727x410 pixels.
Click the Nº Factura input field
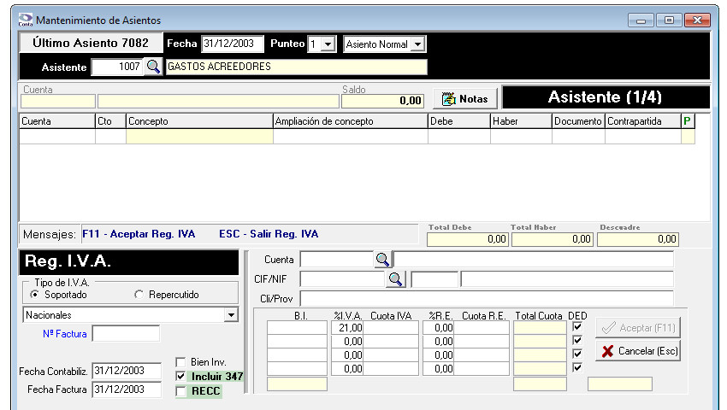click(x=126, y=334)
